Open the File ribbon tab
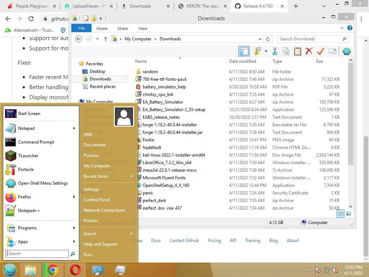369x277 pixels. pos(81,28)
